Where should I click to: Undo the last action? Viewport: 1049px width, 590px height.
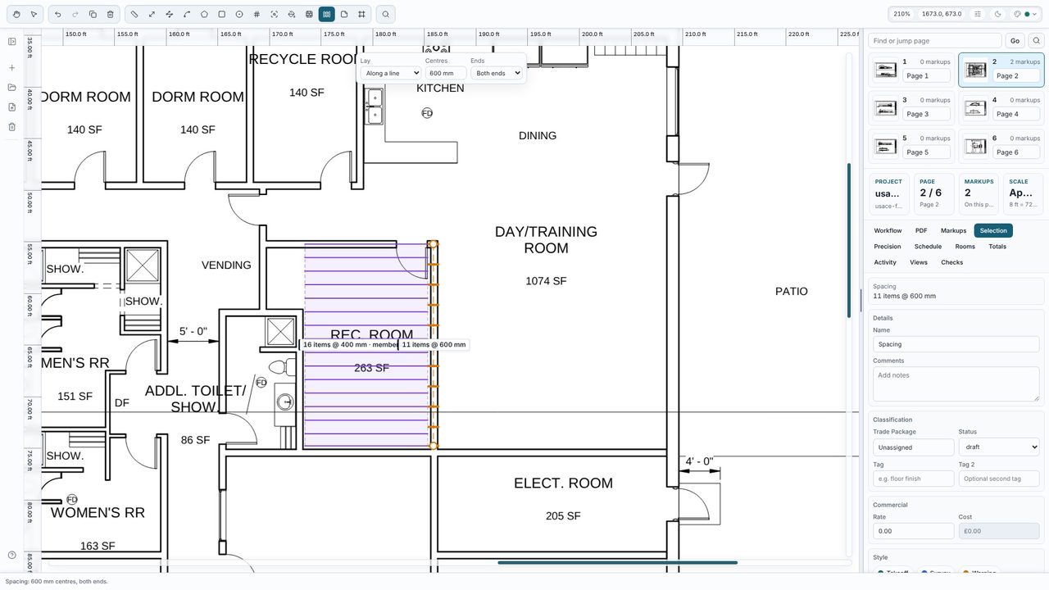(57, 14)
